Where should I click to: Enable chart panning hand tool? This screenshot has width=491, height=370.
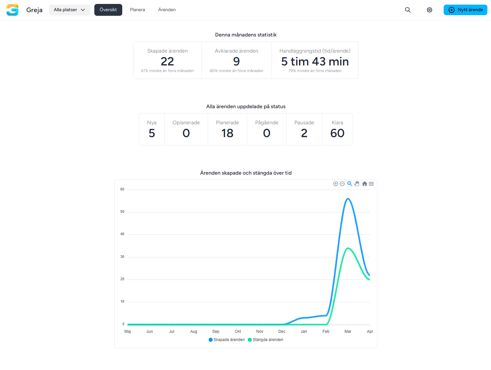click(x=357, y=184)
